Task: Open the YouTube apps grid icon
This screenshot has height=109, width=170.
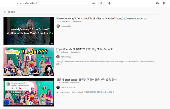Action: [164, 3]
